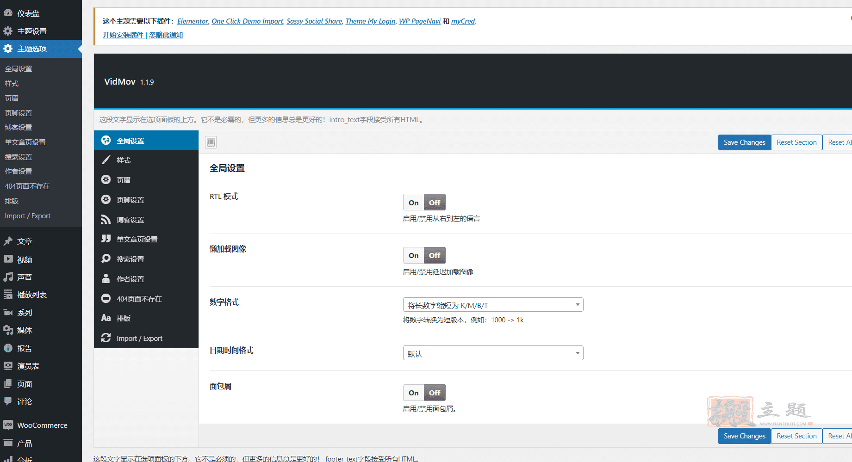This screenshot has height=462, width=852.
Task: Click the quote icon beside 单文章页设置
Action: point(106,239)
